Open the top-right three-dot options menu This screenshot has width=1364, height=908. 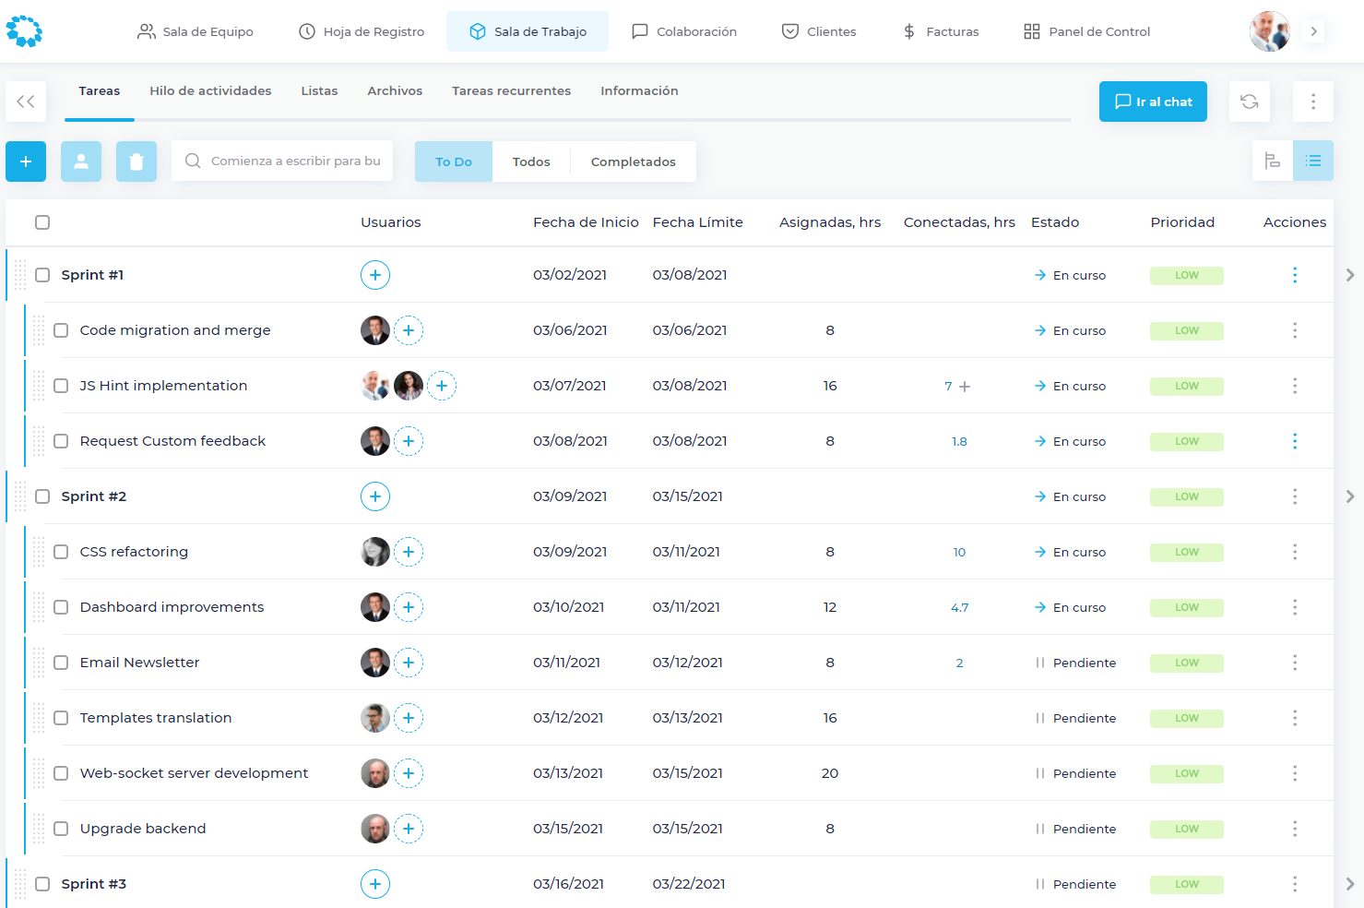click(1312, 102)
